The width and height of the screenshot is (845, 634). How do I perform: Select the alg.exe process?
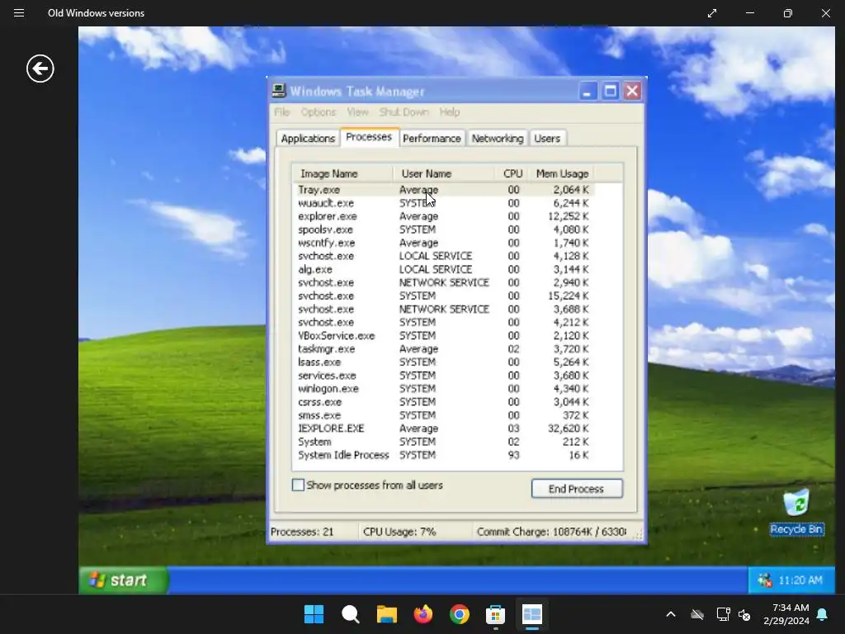[x=444, y=269]
